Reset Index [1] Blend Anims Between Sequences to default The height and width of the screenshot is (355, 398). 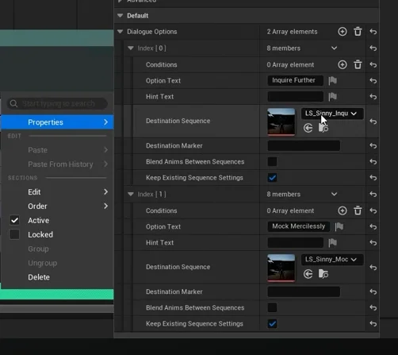tap(373, 307)
